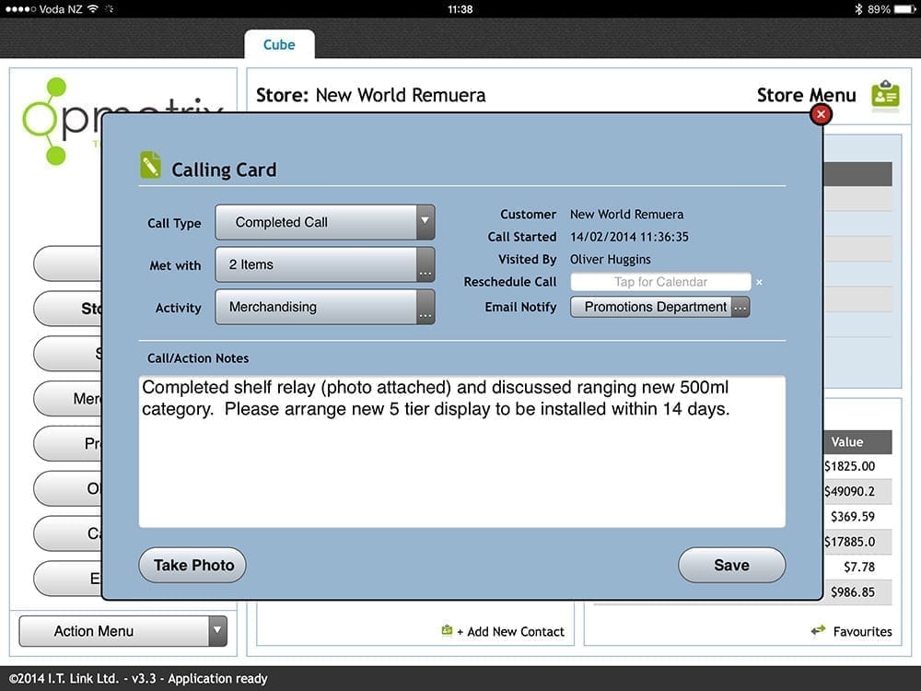Open the Store Menu contact card icon
Screen dimensions: 921x691
[x=885, y=95]
